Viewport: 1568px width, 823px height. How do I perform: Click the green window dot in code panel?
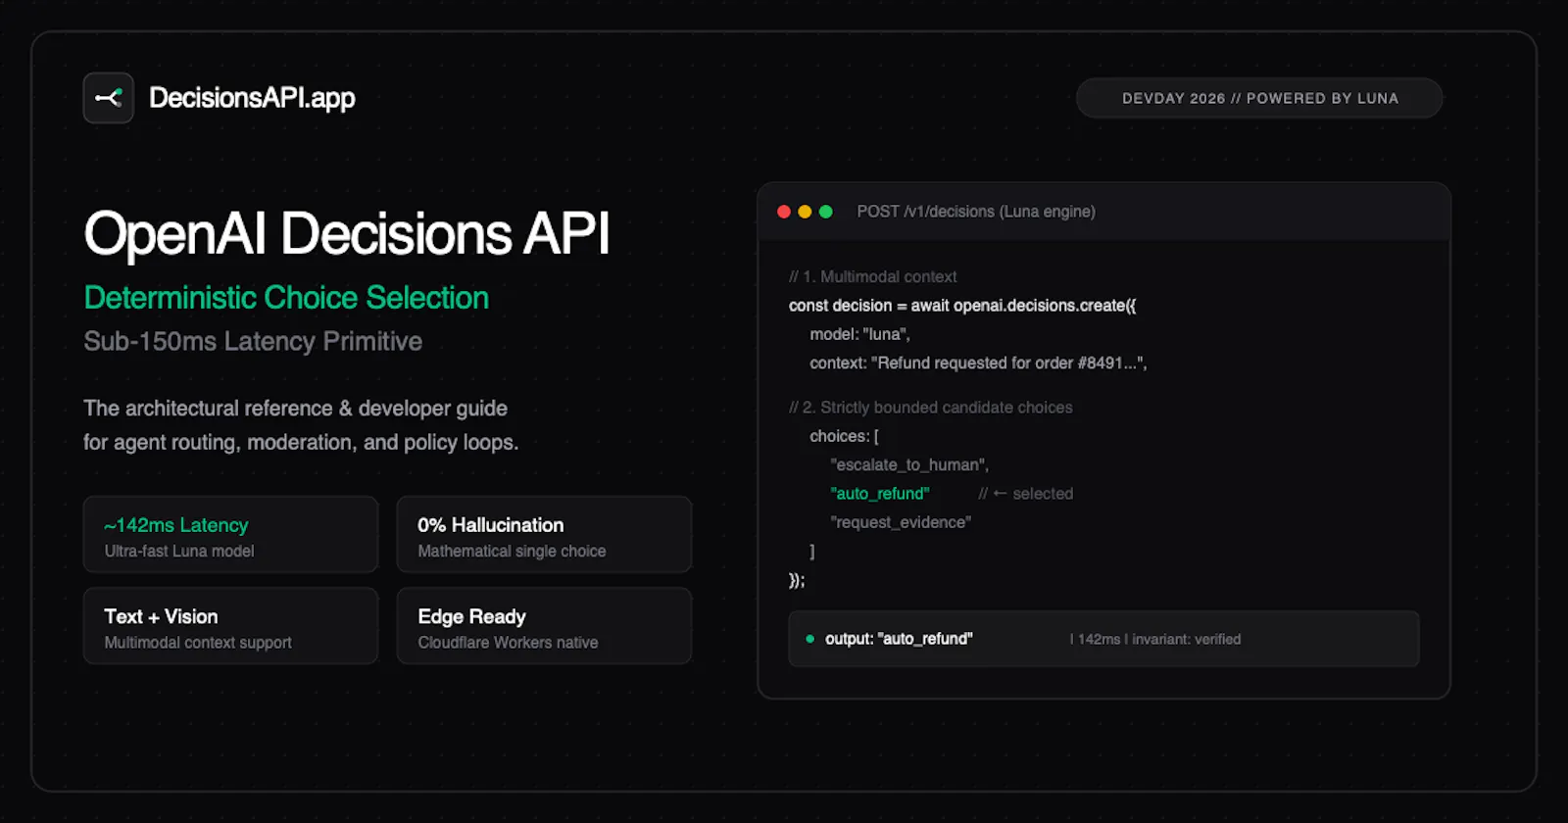pos(826,212)
